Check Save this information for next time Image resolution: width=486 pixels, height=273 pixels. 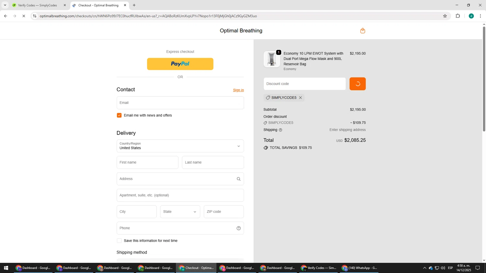pyautogui.click(x=119, y=241)
